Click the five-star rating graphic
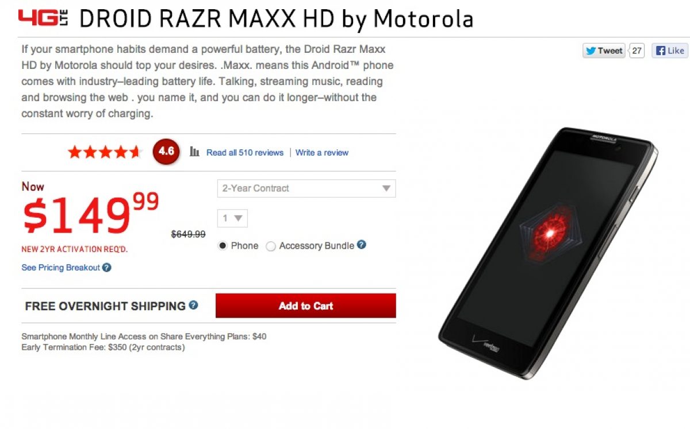This screenshot has width=690, height=429. point(105,152)
